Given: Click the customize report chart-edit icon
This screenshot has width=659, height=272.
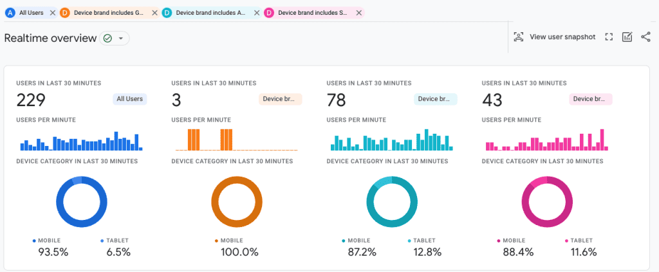Looking at the screenshot, I should pos(627,37).
